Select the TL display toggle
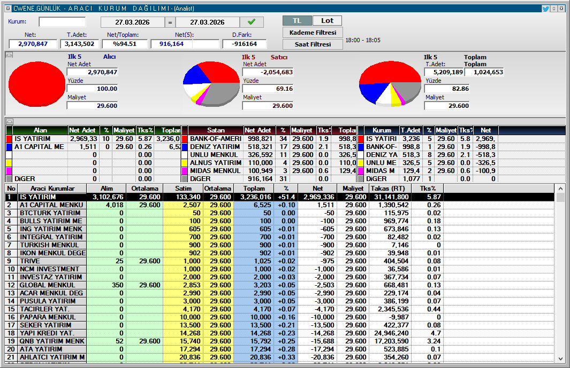The height and width of the screenshot is (368, 570). (x=297, y=20)
